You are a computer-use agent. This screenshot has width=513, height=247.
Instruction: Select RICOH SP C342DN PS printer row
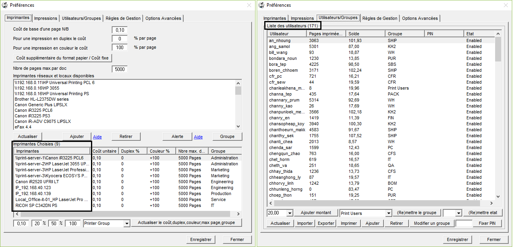[x=127, y=205]
